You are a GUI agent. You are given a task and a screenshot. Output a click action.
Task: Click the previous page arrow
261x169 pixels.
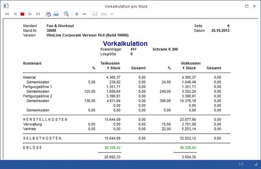15,14
